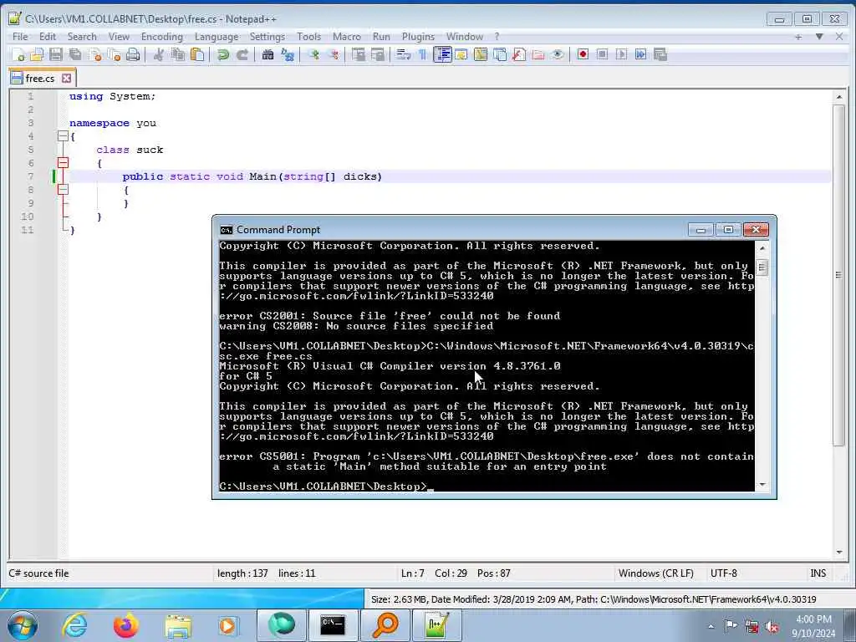Click the Stop Recording macro icon
The image size is (856, 642).
pyautogui.click(x=602, y=54)
